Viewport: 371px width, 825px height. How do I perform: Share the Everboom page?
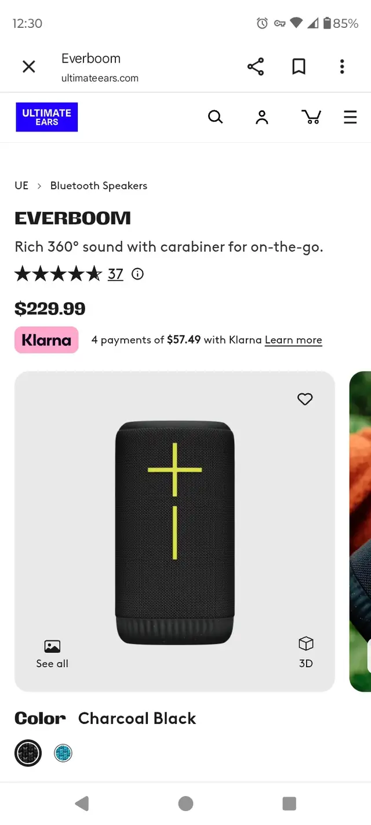pyautogui.click(x=255, y=66)
